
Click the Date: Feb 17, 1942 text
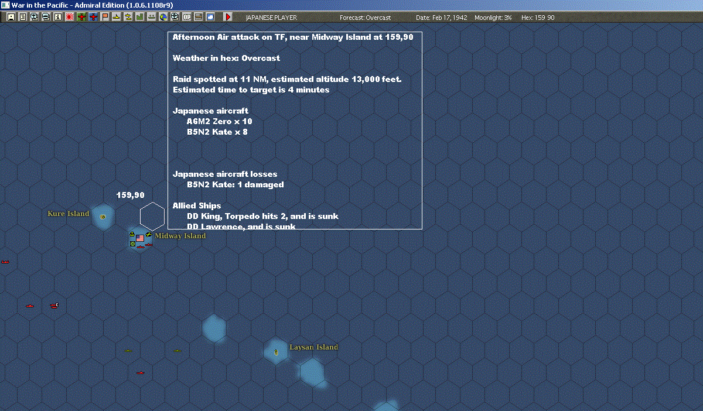click(x=441, y=18)
